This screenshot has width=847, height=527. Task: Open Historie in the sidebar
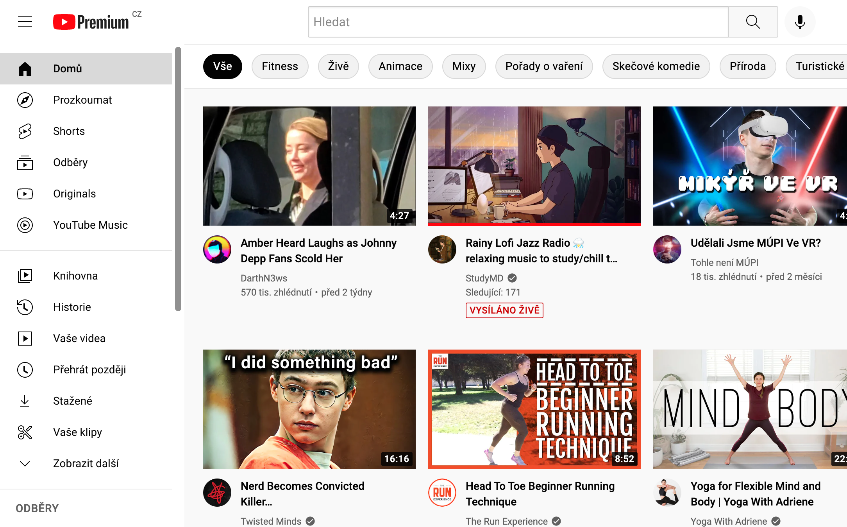point(72,307)
